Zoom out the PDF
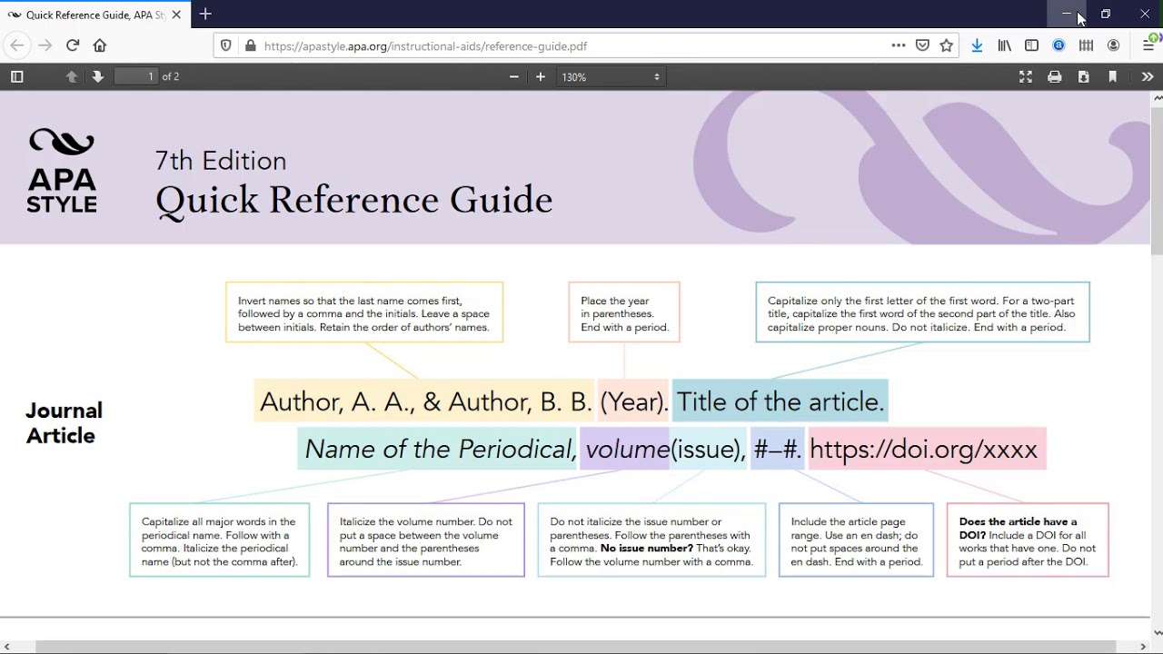 514,77
